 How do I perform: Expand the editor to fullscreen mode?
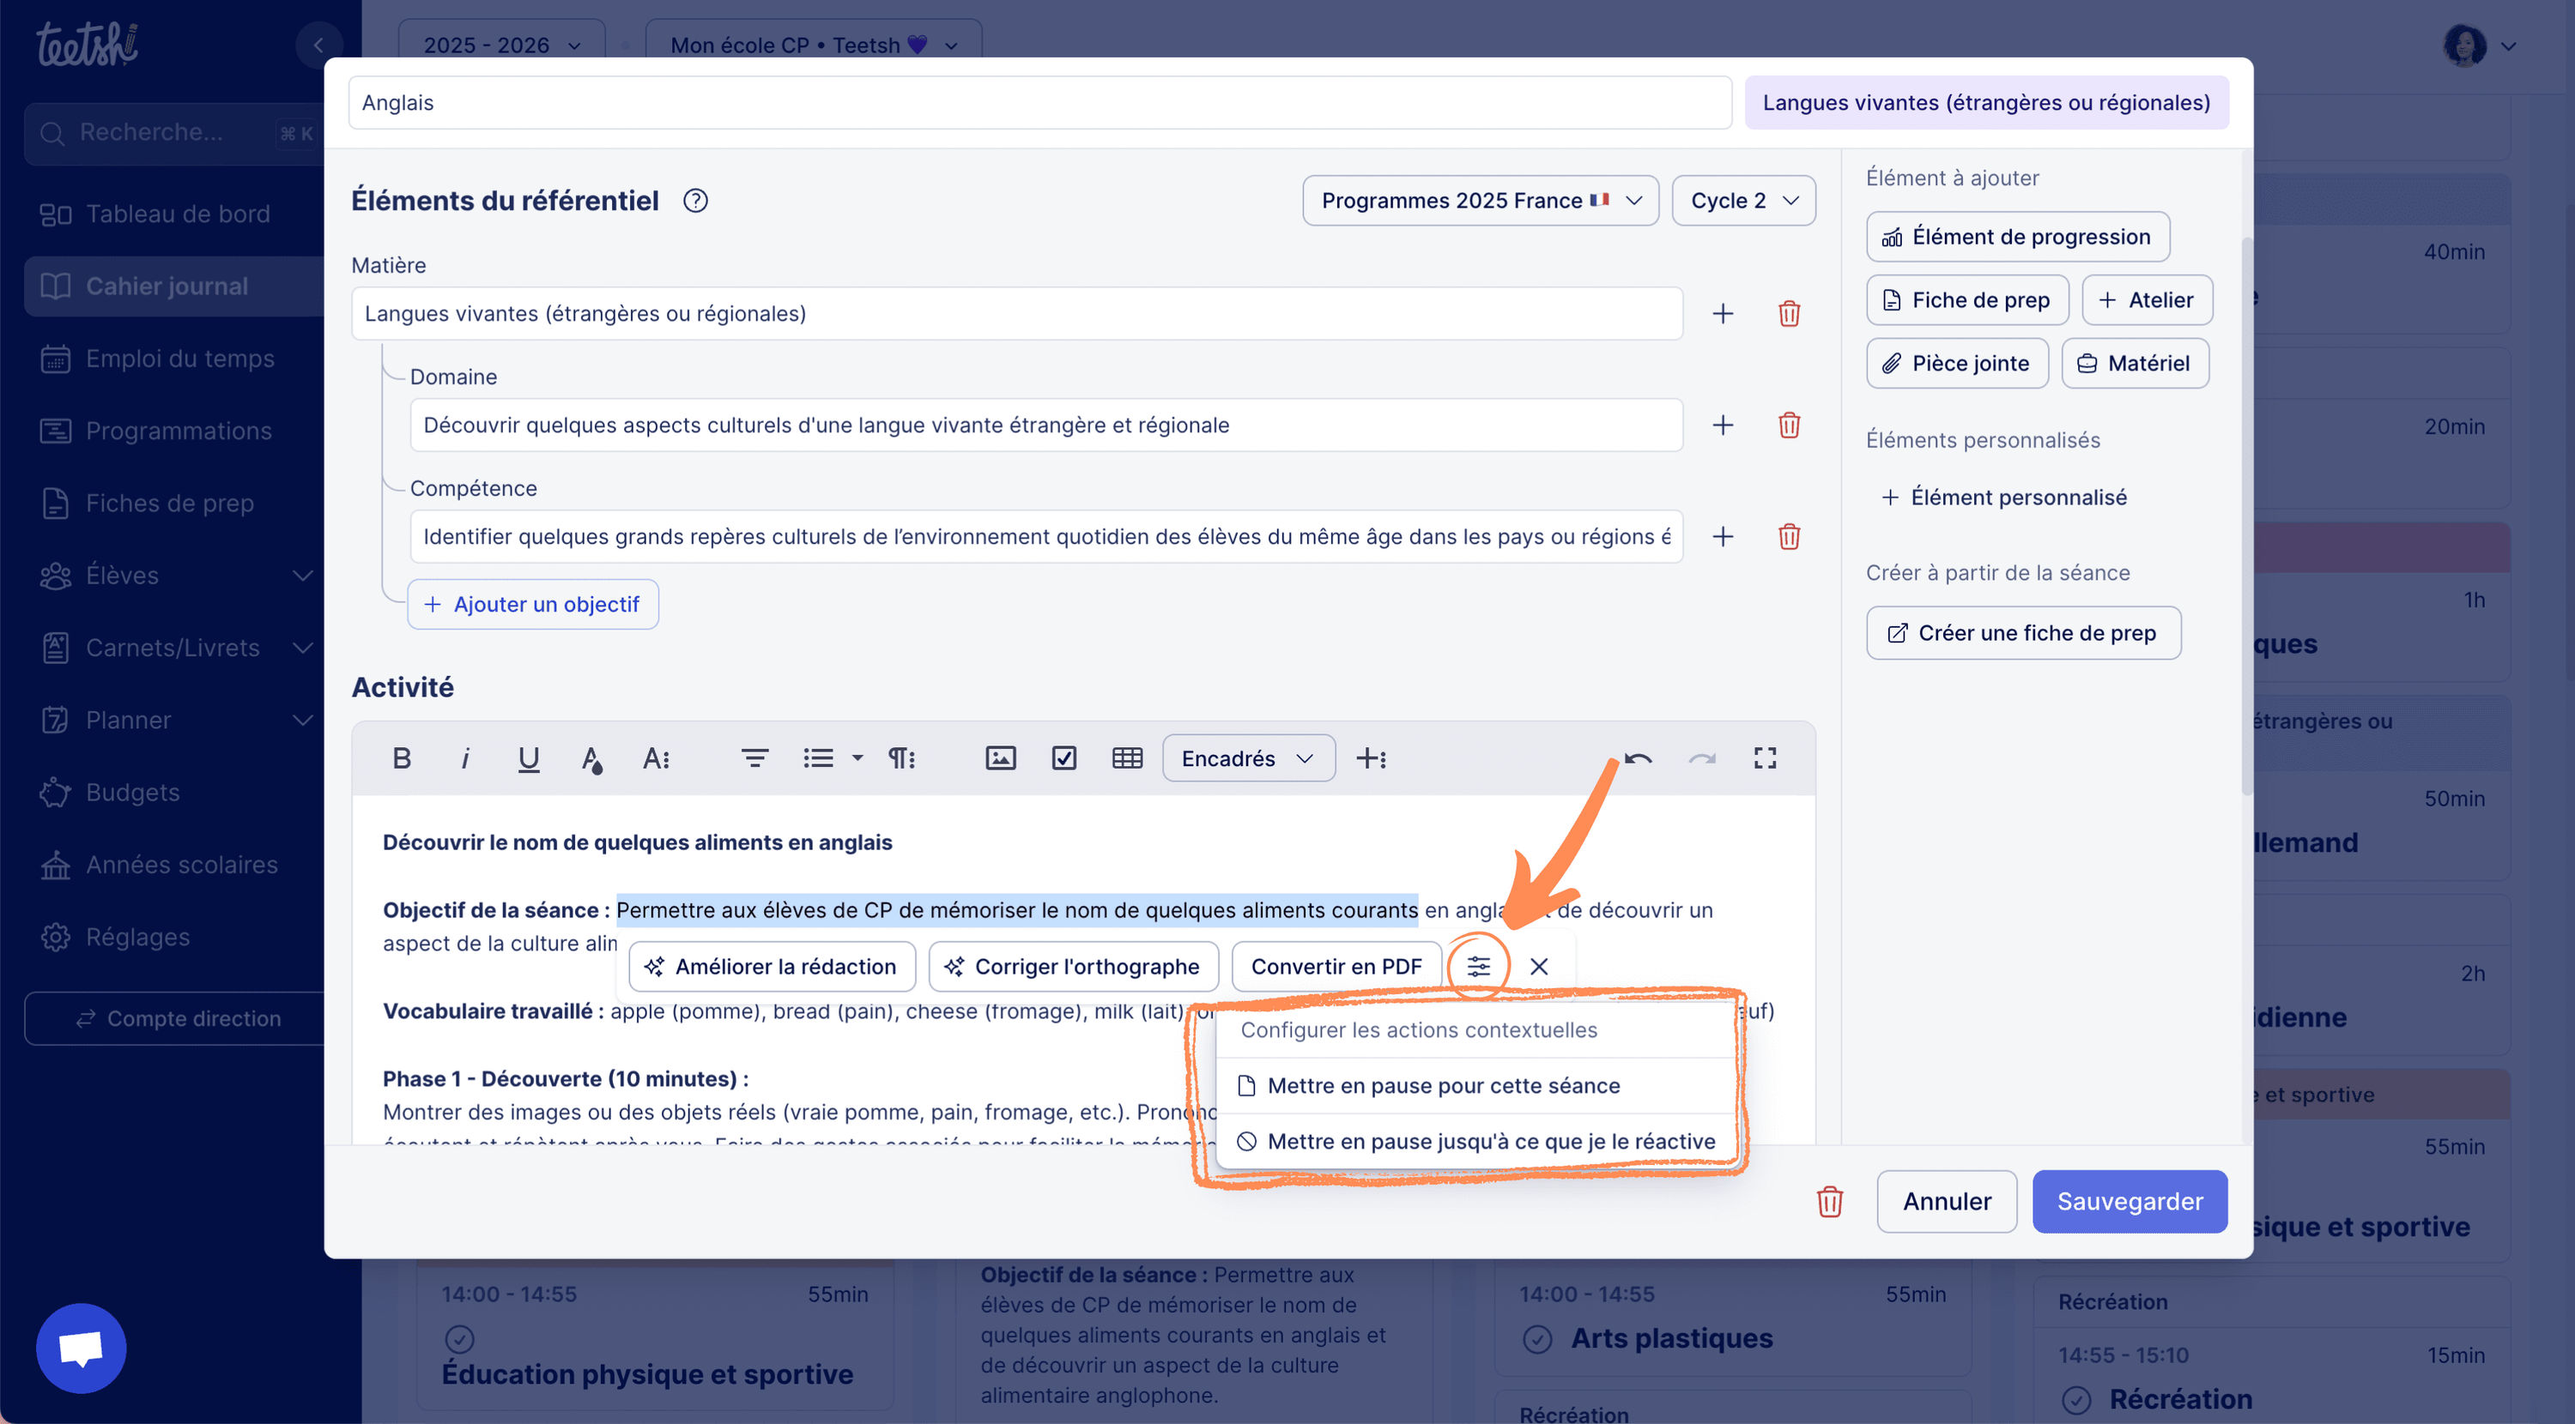[x=1766, y=757]
